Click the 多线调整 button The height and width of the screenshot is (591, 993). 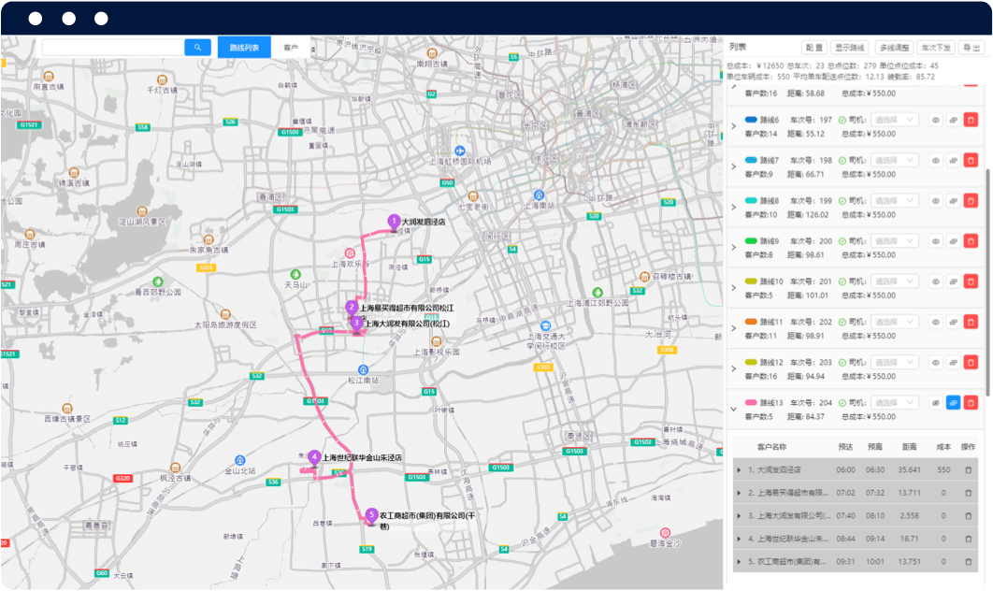(x=894, y=48)
